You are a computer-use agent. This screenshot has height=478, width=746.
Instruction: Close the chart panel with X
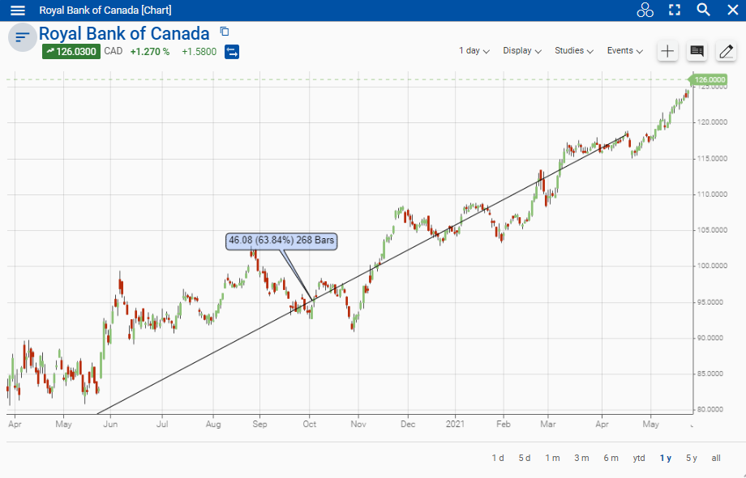[733, 10]
